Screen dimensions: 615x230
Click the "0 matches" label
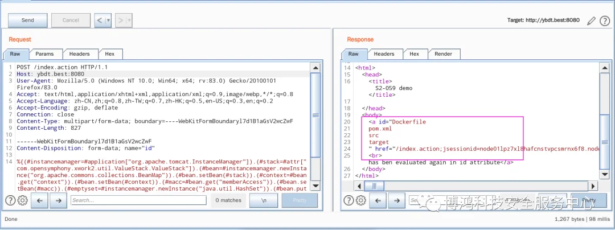pos(228,200)
